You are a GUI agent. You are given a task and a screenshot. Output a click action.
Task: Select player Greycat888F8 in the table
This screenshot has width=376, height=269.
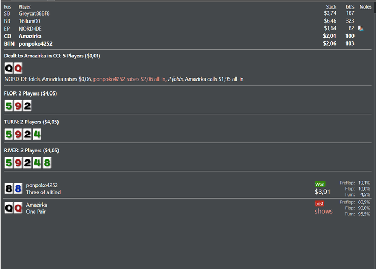point(34,13)
